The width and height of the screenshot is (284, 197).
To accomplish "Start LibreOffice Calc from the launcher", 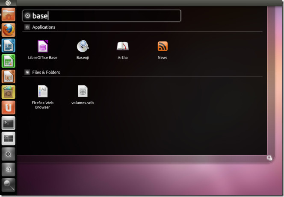I will coord(9,61).
